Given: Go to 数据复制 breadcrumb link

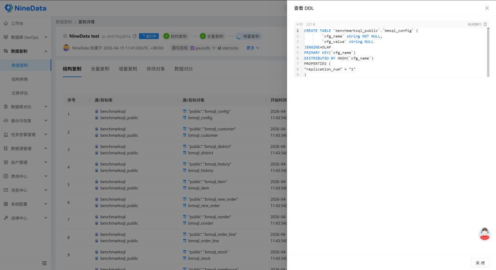Looking at the screenshot, I should pos(64,22).
